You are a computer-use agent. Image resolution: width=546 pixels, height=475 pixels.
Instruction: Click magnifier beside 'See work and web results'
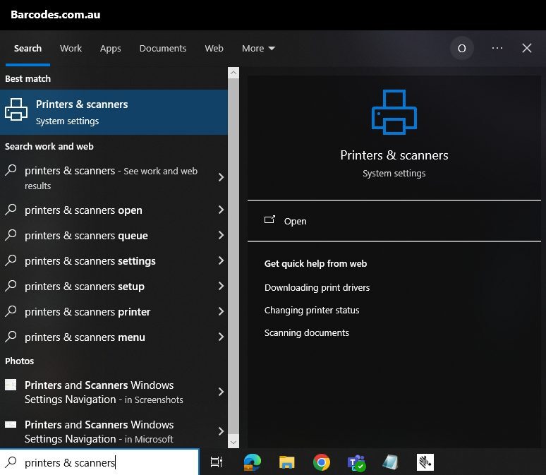11,170
